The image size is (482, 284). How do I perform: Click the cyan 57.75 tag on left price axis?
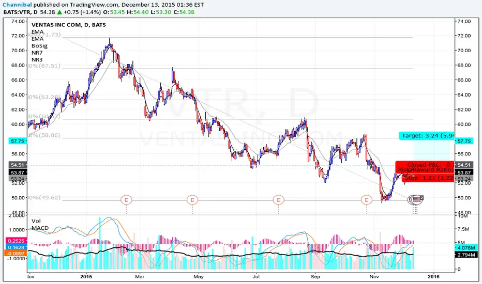tap(18, 141)
